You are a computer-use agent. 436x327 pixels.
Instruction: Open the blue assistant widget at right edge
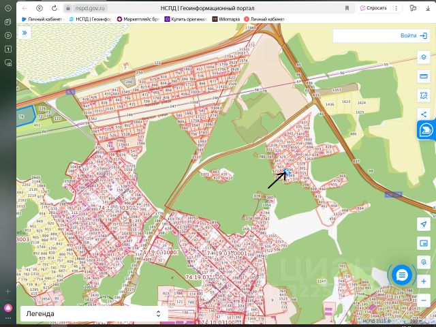(x=426, y=130)
